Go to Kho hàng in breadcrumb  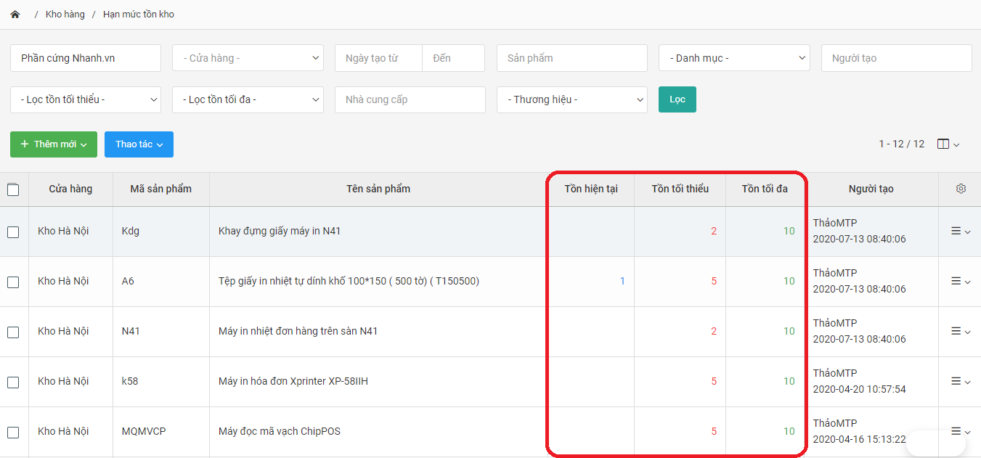tap(65, 15)
